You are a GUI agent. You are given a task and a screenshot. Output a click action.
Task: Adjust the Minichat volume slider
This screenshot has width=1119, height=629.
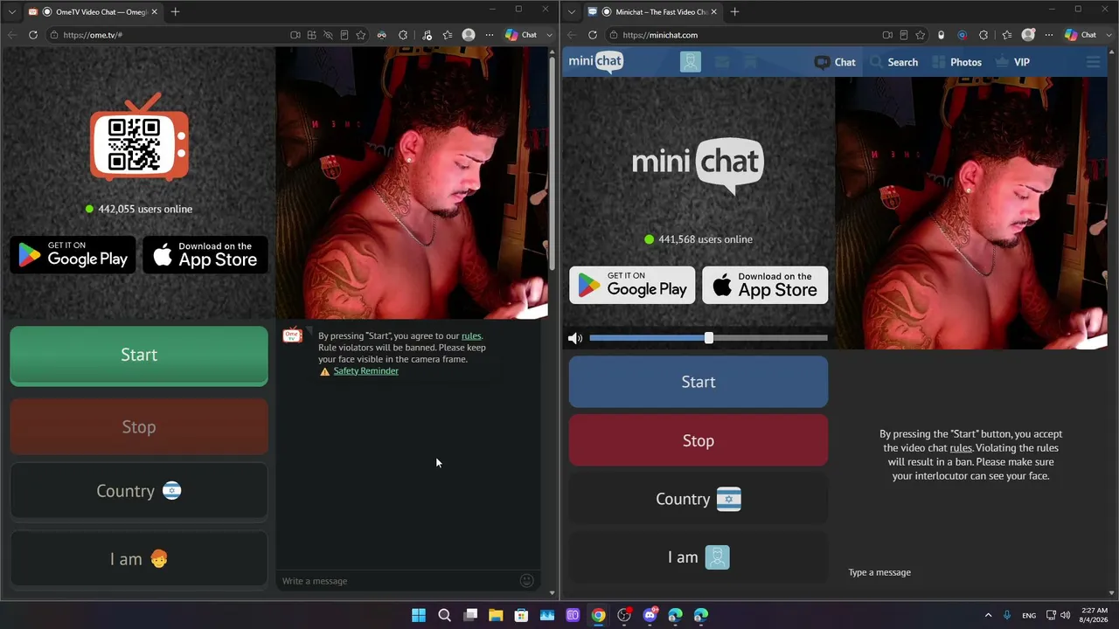coord(708,338)
